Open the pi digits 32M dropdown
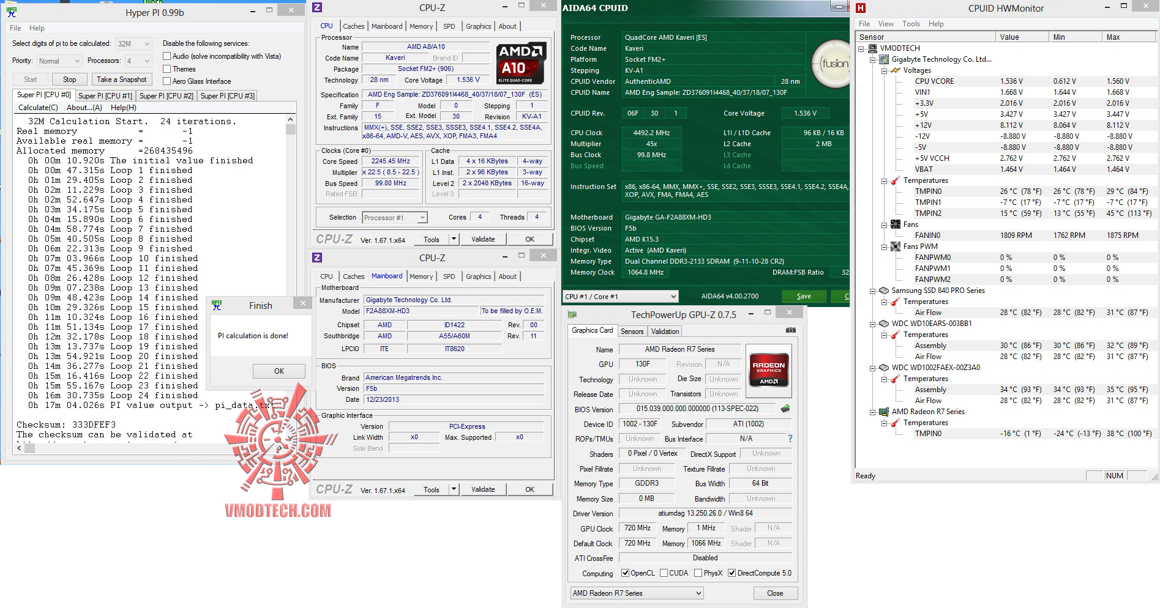1160x608 pixels. pyautogui.click(x=134, y=43)
